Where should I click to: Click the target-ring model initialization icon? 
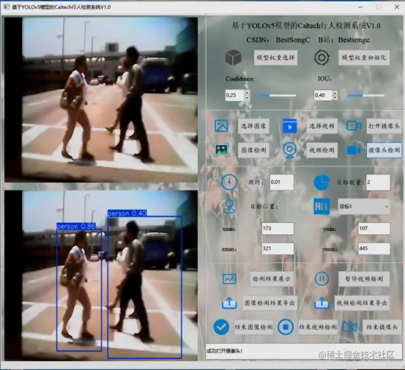pyautogui.click(x=322, y=57)
